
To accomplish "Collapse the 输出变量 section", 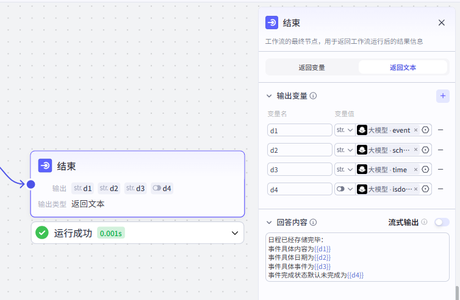I will (269, 96).
